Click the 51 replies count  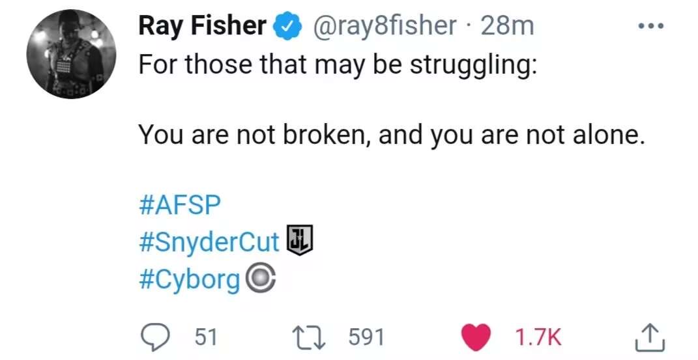point(206,337)
